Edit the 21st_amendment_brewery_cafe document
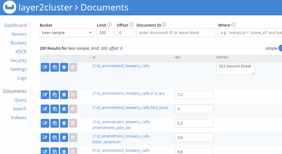The width and height of the screenshot is (282, 154). coord(45,67)
